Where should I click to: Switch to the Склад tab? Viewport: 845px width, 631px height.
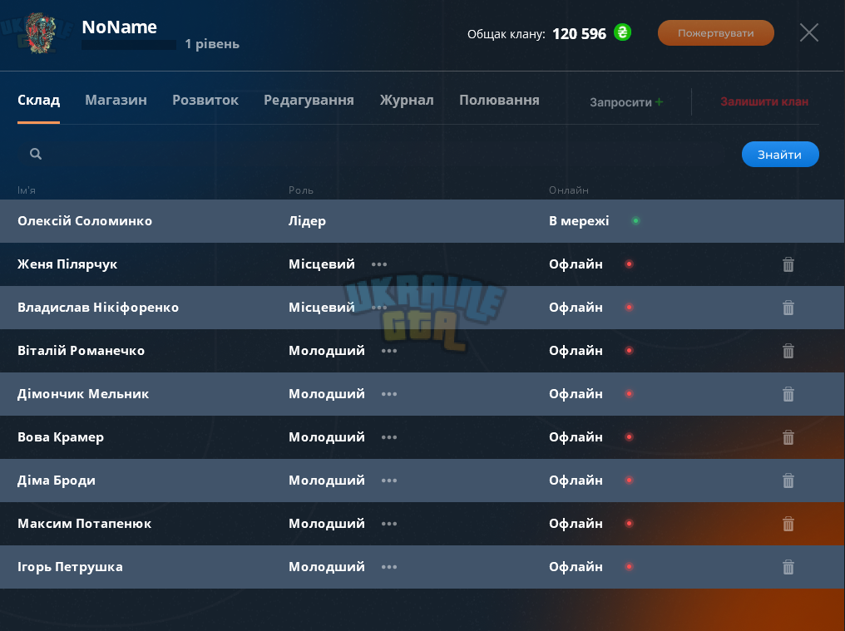pos(38,101)
